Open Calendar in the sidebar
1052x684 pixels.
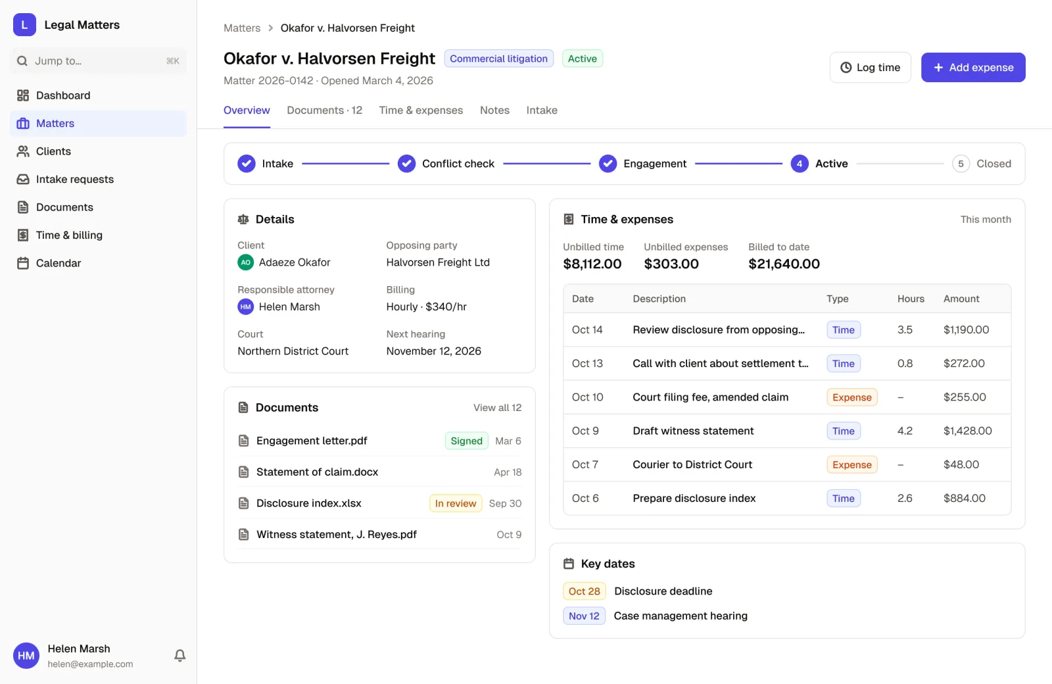tap(99, 263)
